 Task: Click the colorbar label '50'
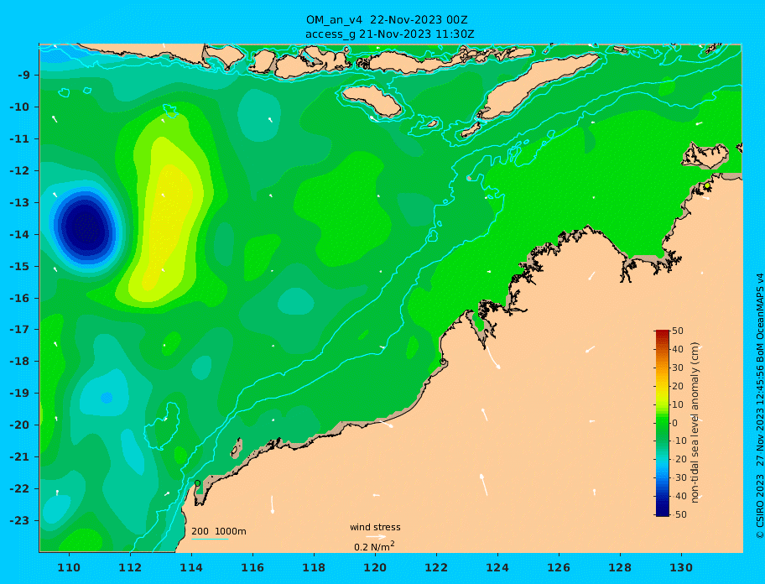(678, 331)
